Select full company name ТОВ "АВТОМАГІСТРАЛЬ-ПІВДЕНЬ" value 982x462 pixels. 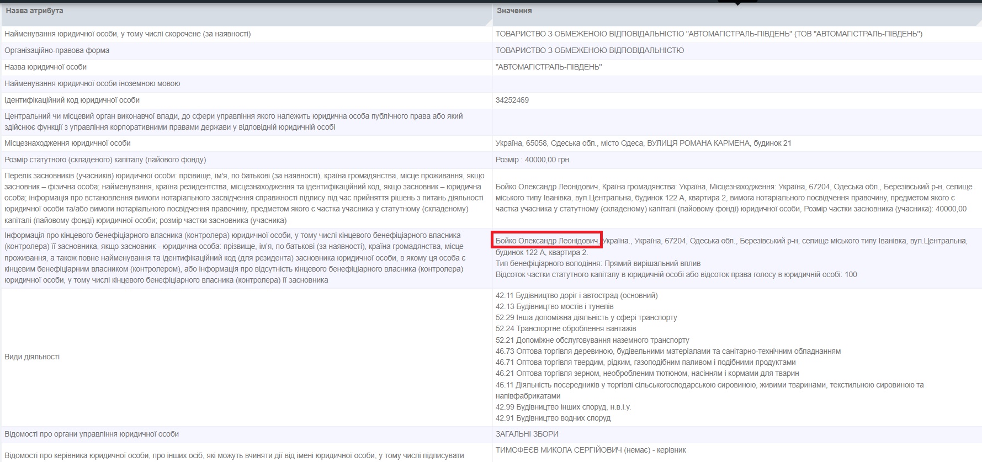(709, 34)
